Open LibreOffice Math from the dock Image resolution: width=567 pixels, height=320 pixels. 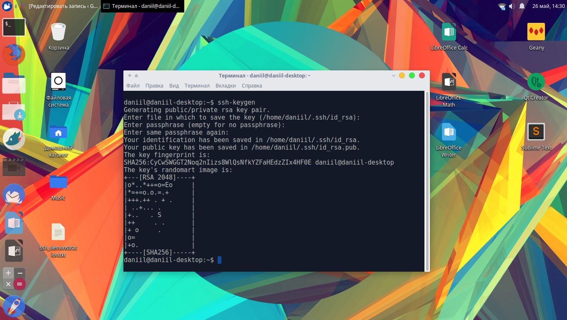14,251
